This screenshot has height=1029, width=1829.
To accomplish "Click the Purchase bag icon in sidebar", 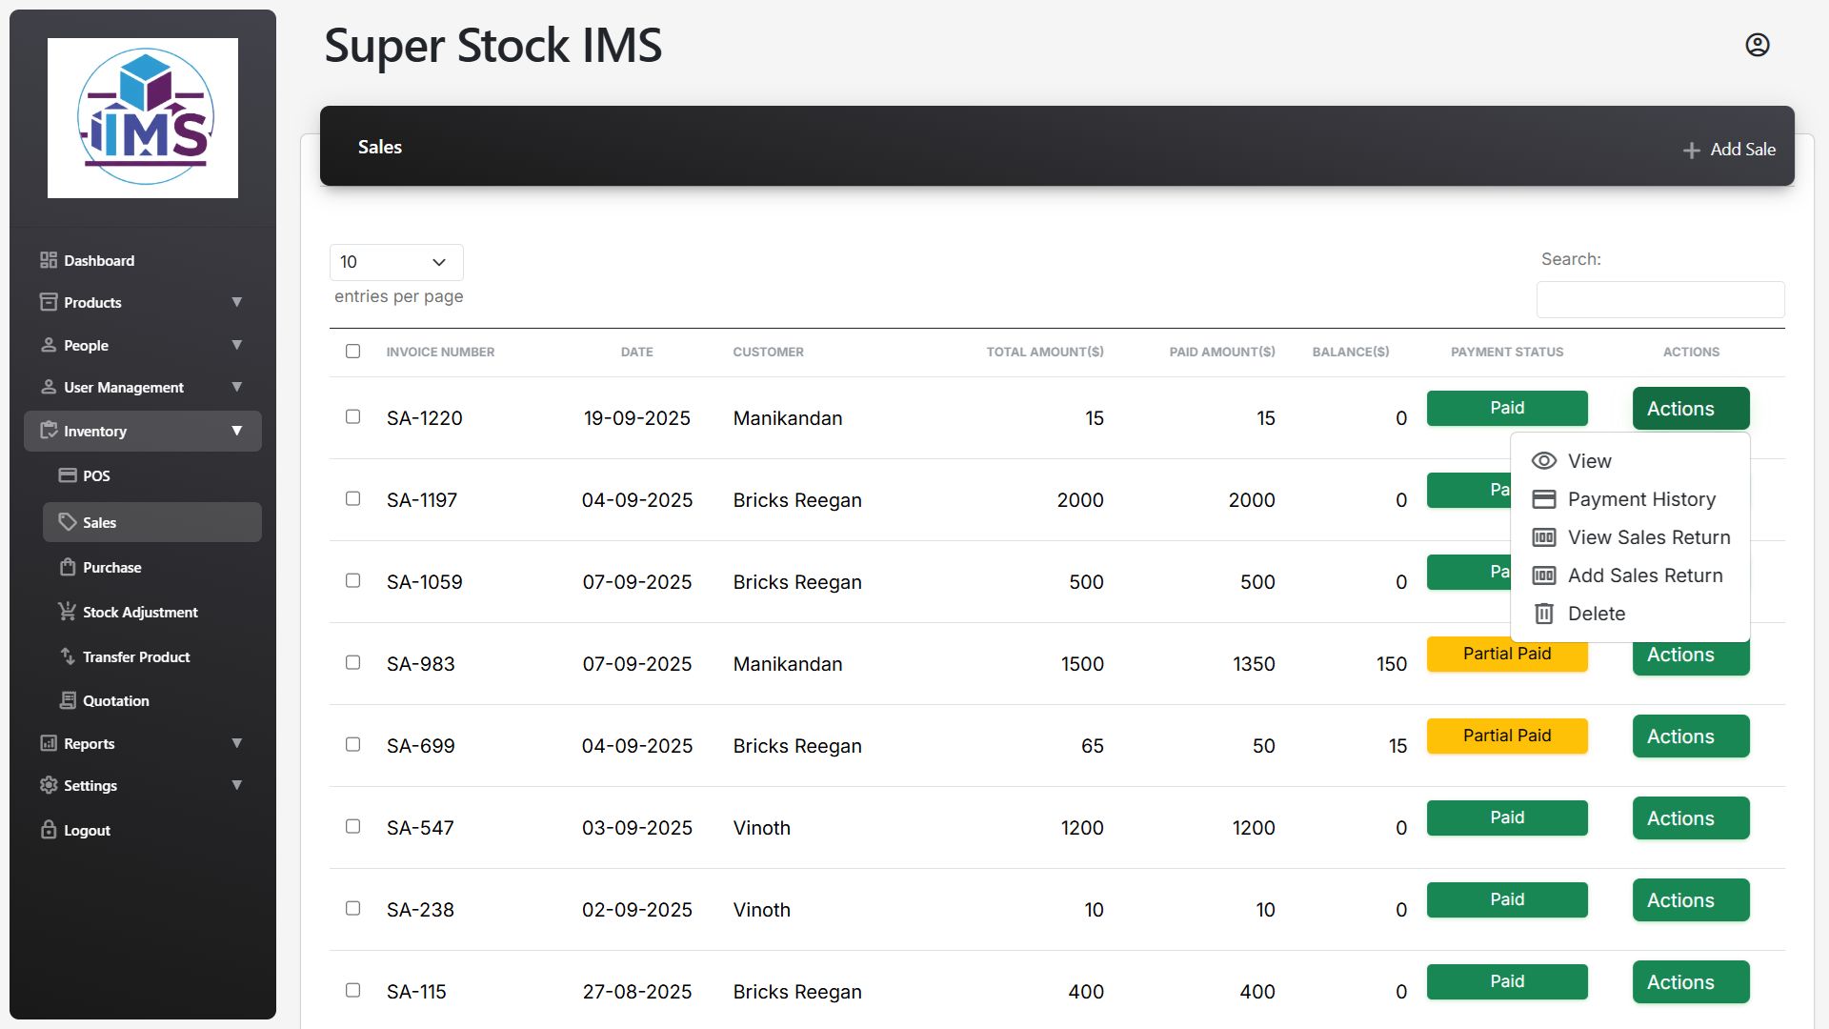I will [68, 567].
